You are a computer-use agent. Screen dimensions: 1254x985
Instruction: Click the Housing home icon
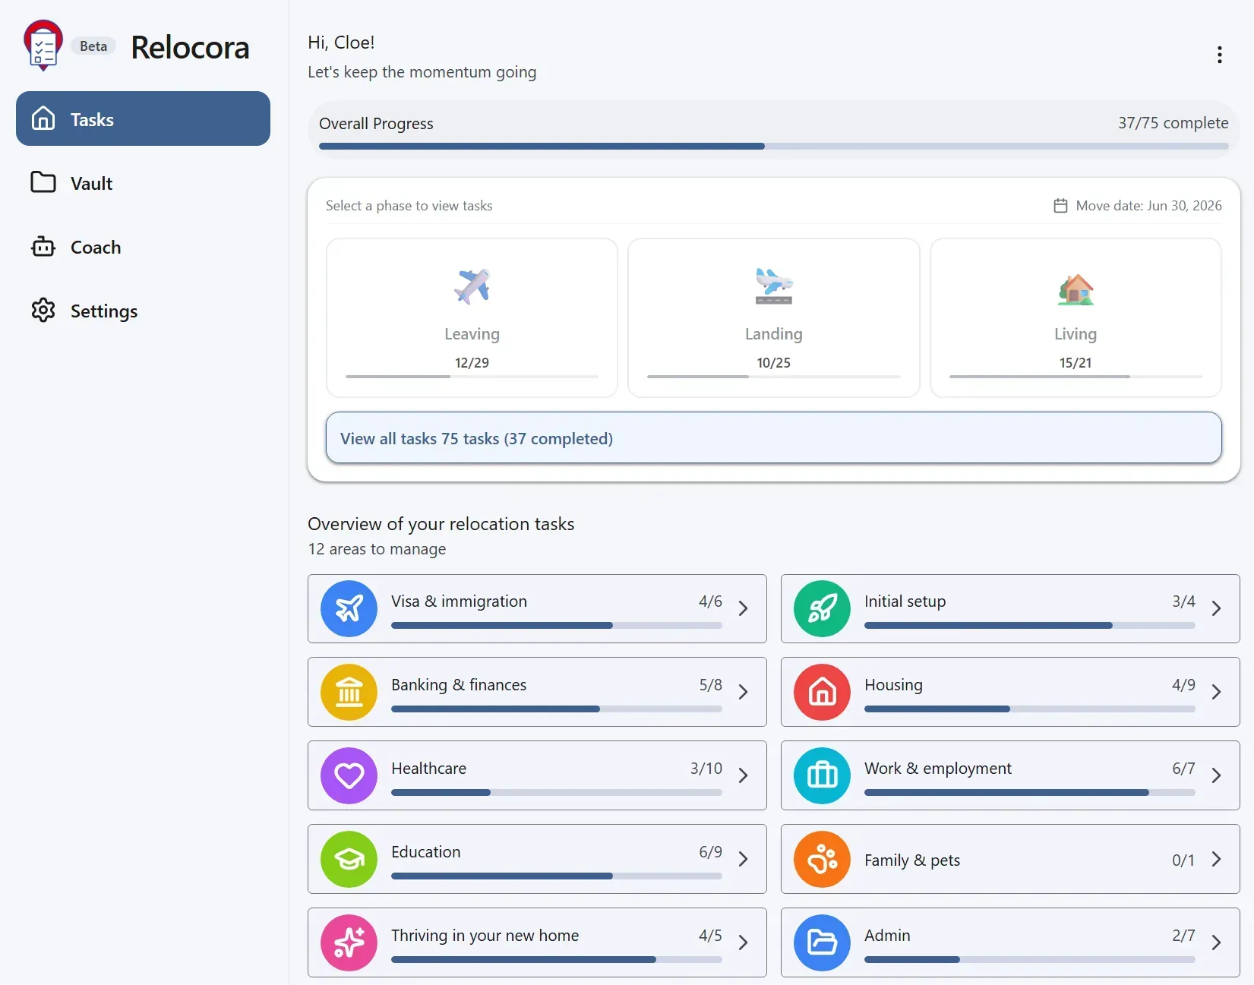coord(823,692)
